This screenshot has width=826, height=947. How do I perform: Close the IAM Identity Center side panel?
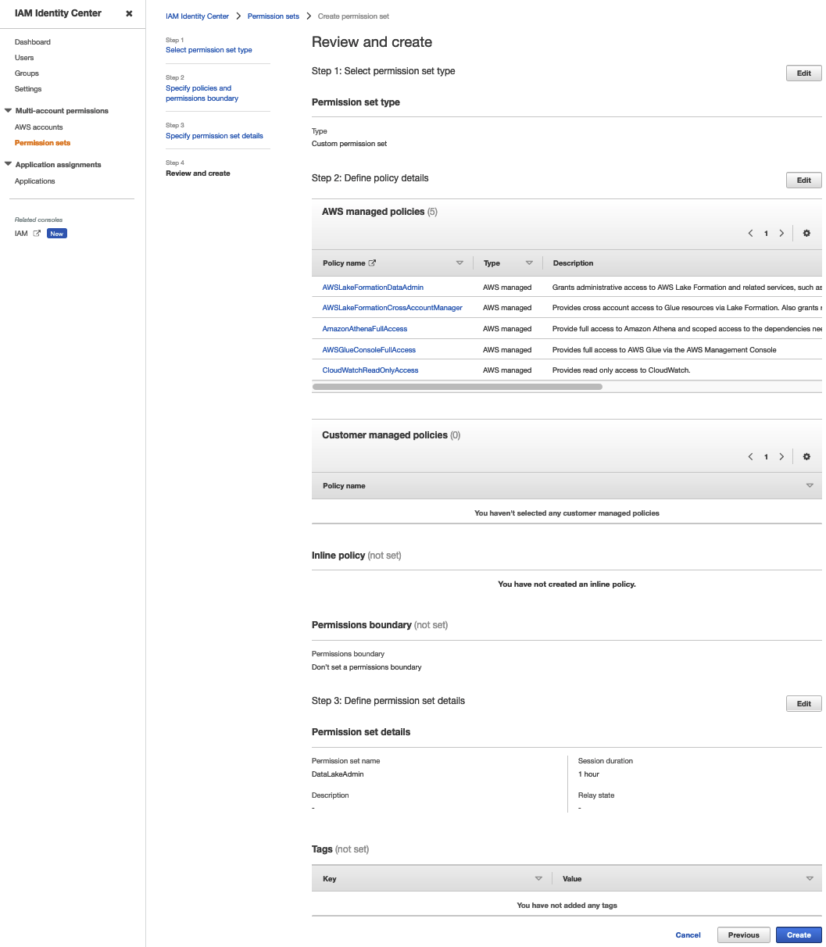coord(129,13)
